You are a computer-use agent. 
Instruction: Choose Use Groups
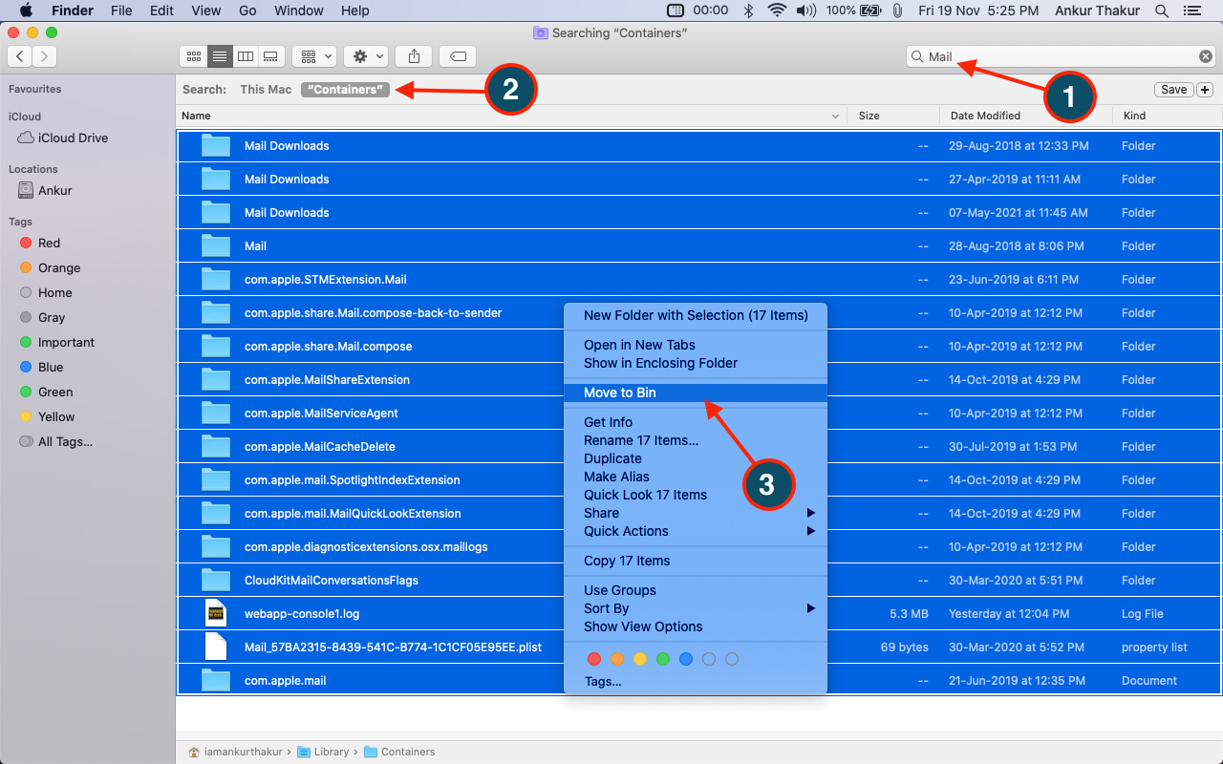(x=696, y=590)
